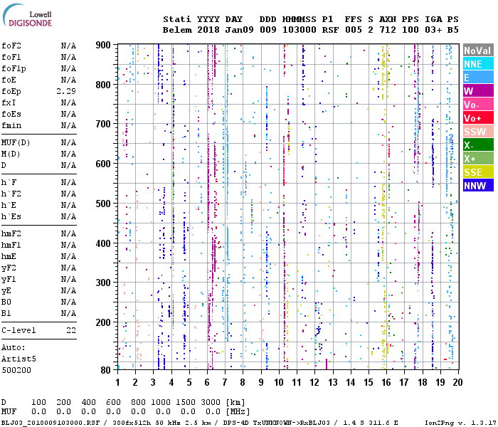Click the B1 parameter label
The image size is (498, 427).
pos(6,313)
